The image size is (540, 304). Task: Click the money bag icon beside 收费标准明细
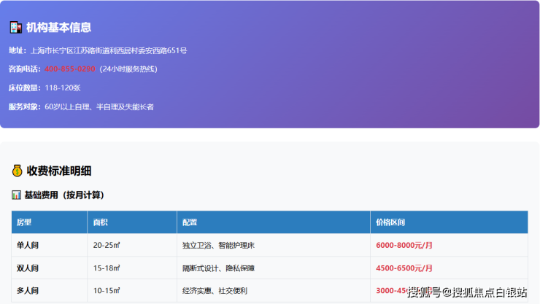point(17,171)
